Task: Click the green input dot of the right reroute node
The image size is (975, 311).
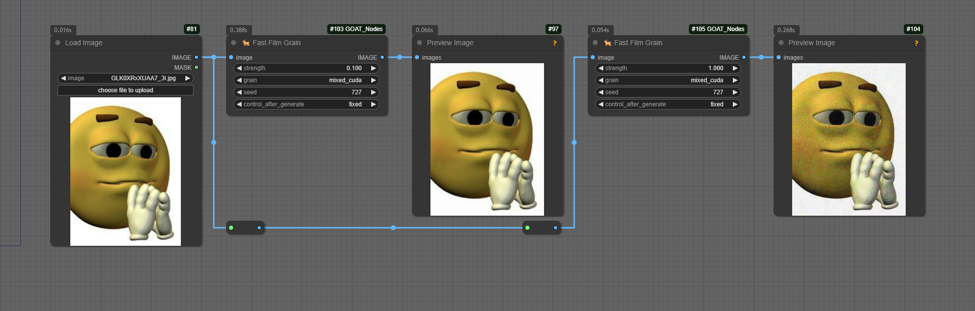Action: (x=527, y=228)
